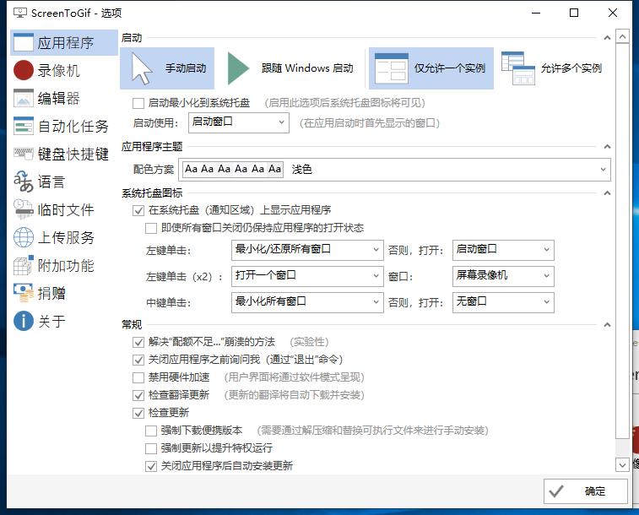Open the 上传服务 globe icon
The height and width of the screenshot is (515, 639).
pyautogui.click(x=24, y=238)
